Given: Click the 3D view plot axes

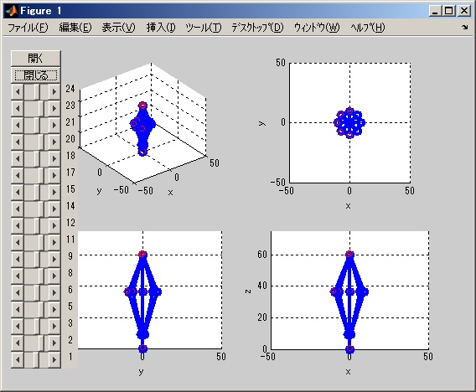Looking at the screenshot, I should (x=142, y=125).
